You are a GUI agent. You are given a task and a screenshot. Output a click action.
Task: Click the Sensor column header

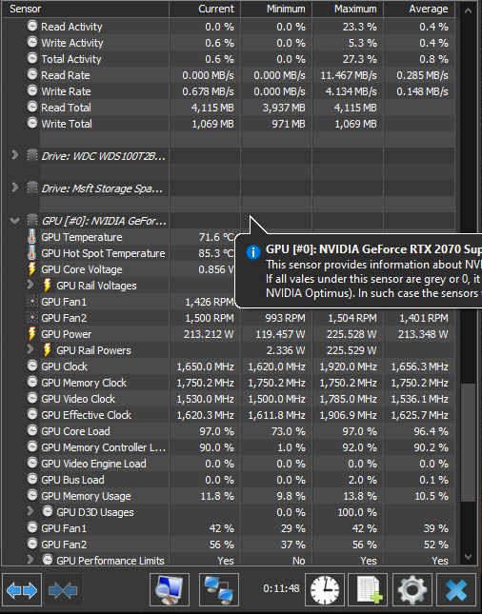pos(86,9)
